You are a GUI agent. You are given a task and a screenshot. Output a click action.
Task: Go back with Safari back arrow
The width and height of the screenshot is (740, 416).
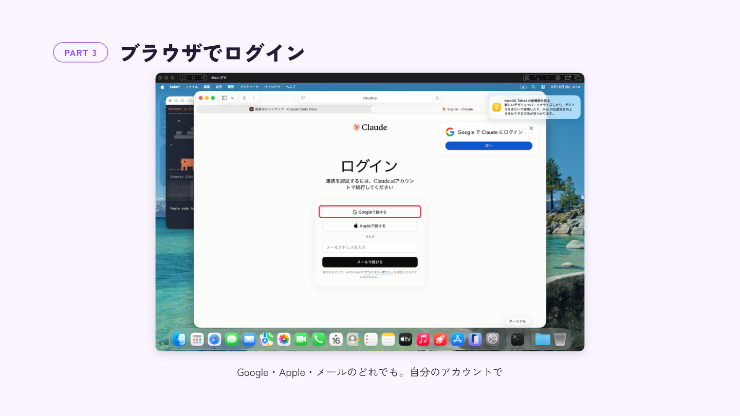(x=244, y=98)
